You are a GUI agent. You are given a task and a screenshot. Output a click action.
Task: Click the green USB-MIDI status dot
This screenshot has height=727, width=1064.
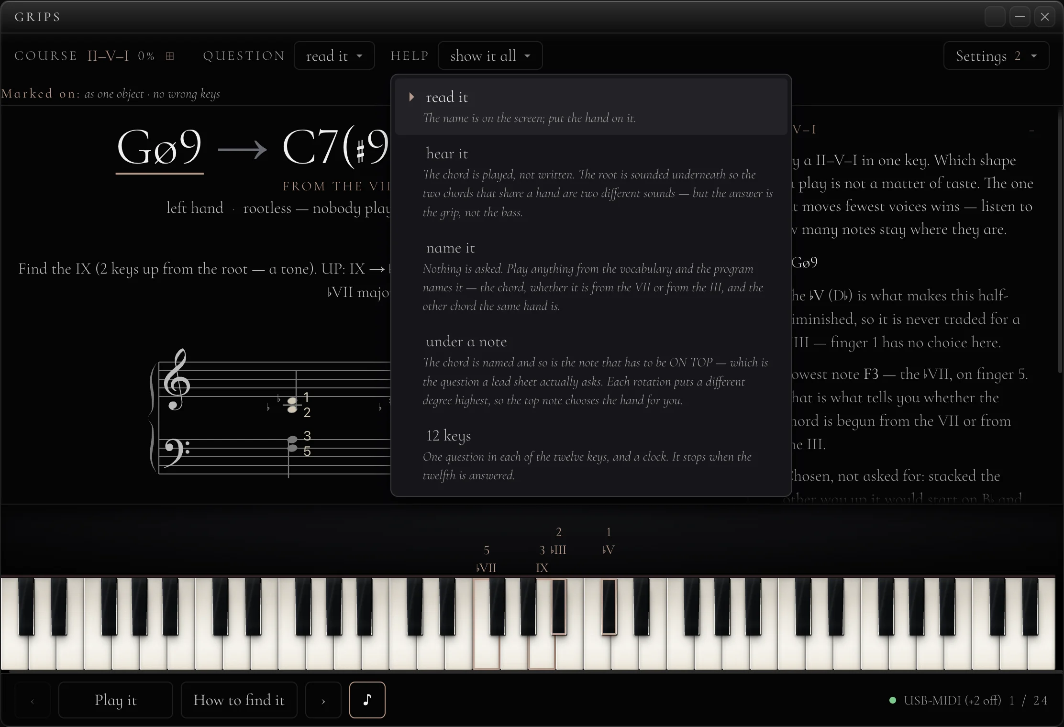(x=893, y=700)
